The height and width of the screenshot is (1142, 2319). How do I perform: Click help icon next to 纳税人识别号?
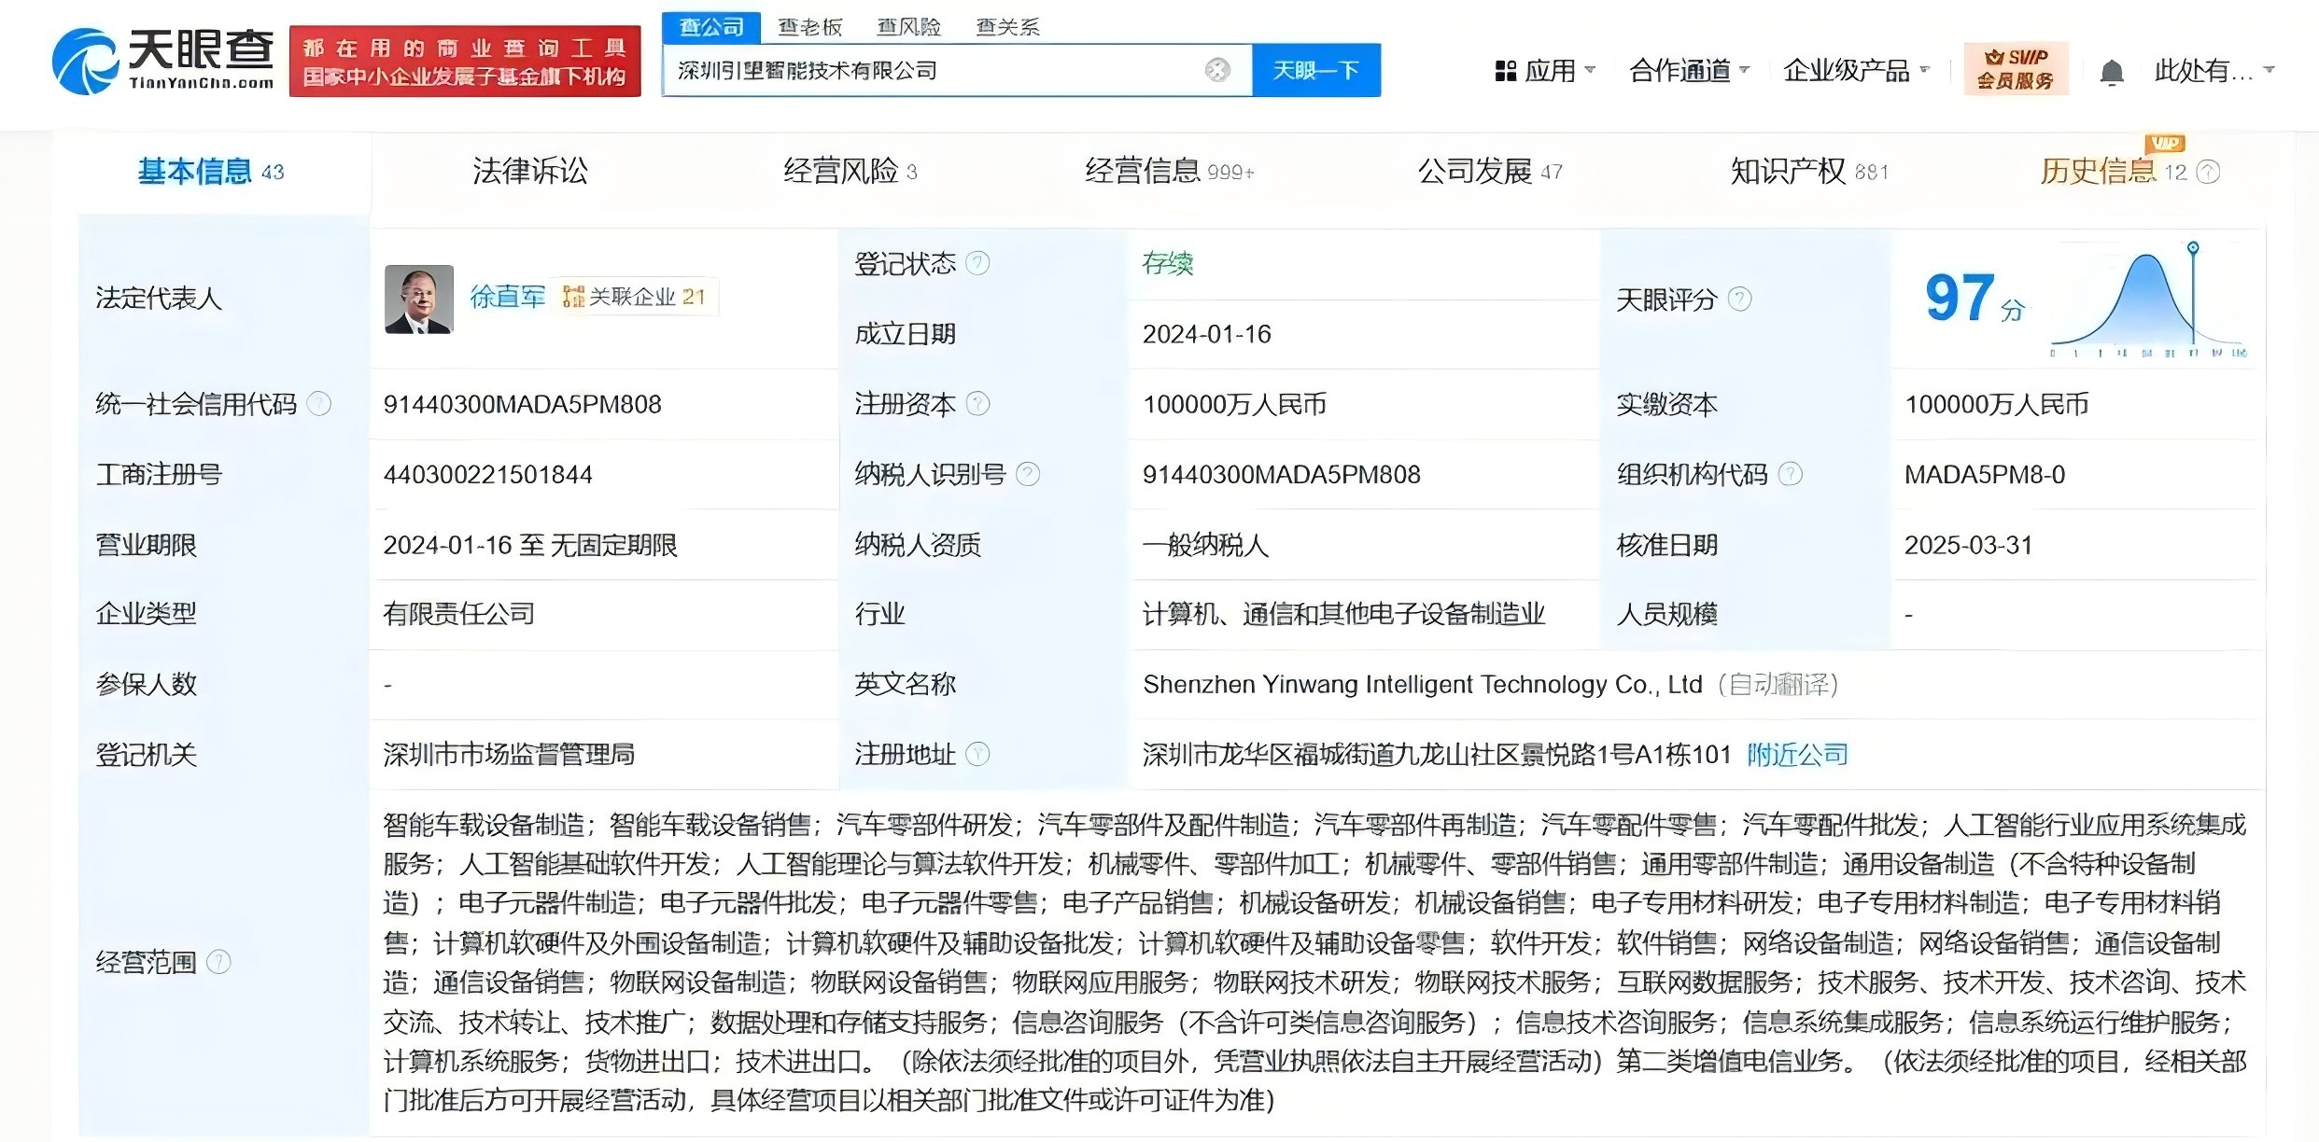(x=1028, y=474)
